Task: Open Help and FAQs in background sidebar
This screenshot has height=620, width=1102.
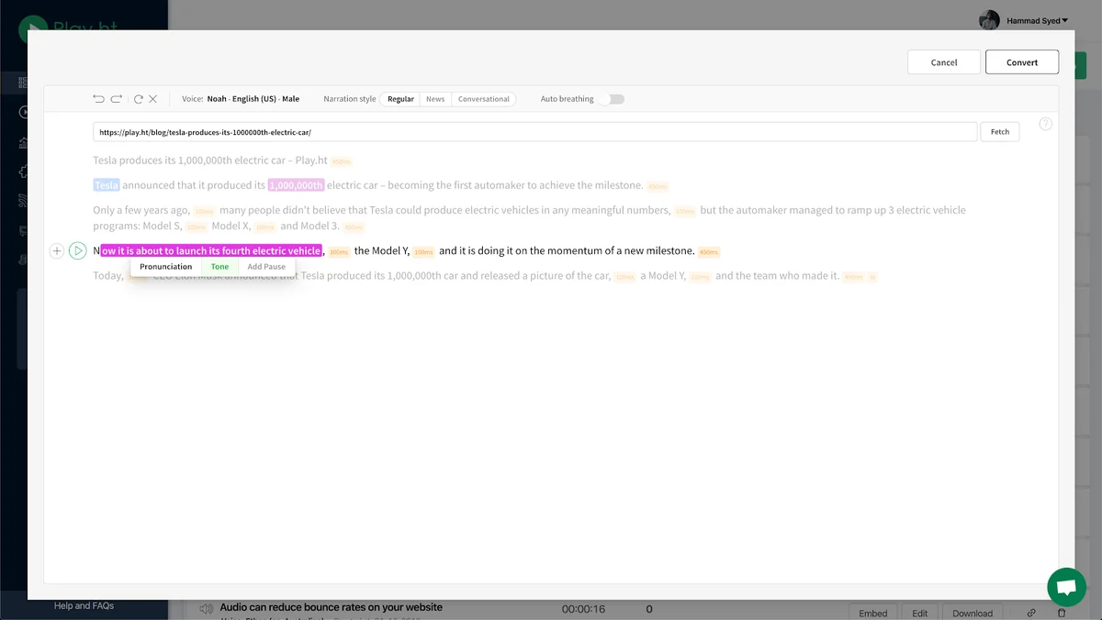Action: [x=84, y=605]
